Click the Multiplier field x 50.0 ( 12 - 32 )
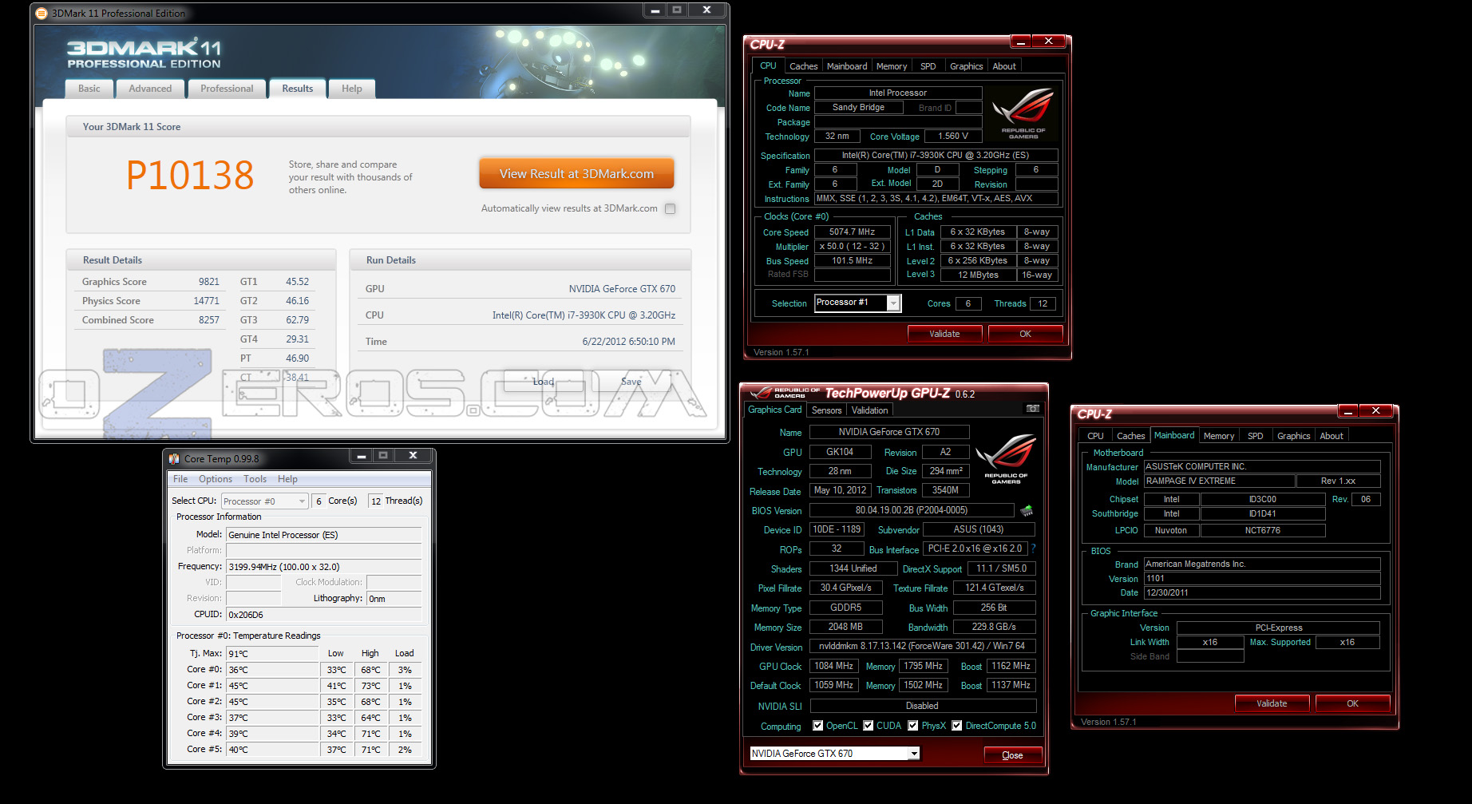The image size is (1472, 804). [x=852, y=247]
